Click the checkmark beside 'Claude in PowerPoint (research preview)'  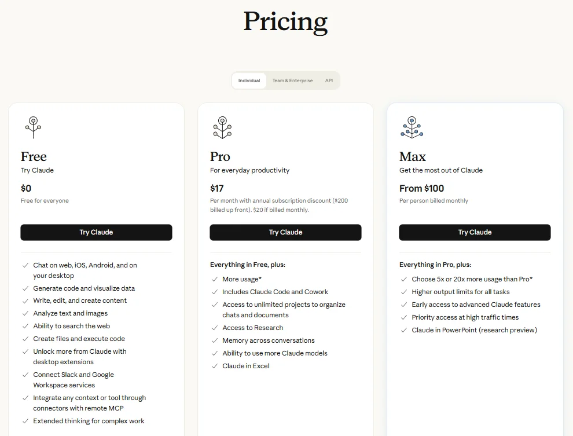(x=403, y=330)
